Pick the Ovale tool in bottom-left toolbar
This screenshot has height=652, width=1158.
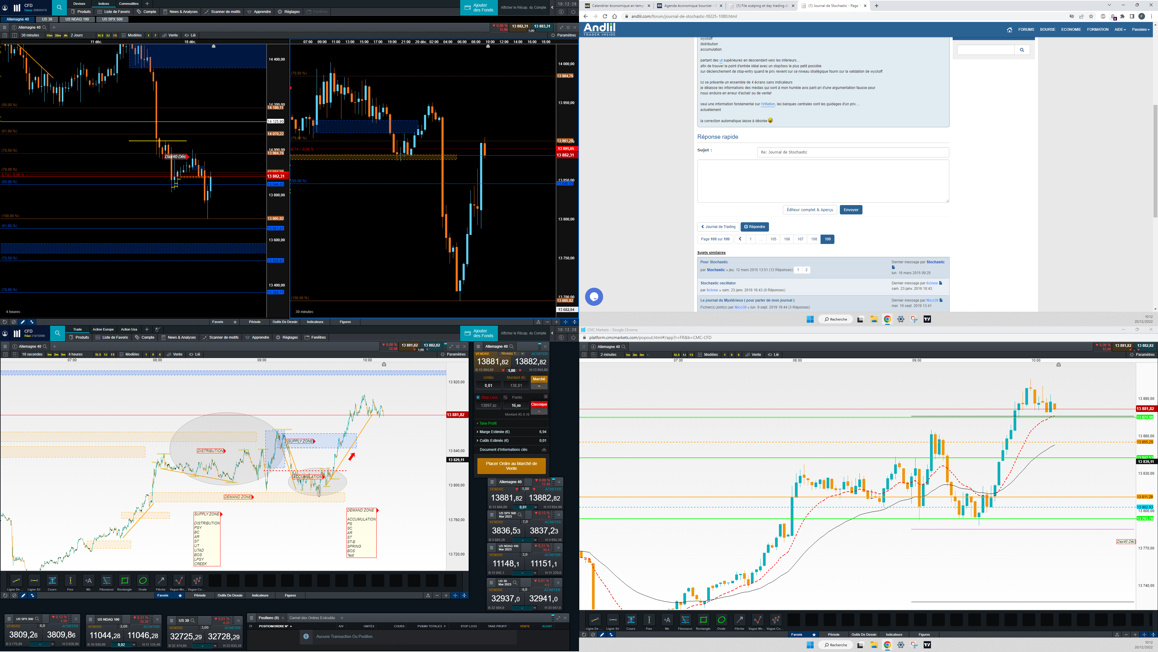pos(143,581)
